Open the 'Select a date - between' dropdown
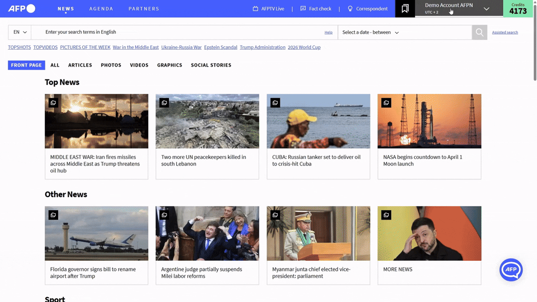Screen dimensions: 537x302 point(370,32)
